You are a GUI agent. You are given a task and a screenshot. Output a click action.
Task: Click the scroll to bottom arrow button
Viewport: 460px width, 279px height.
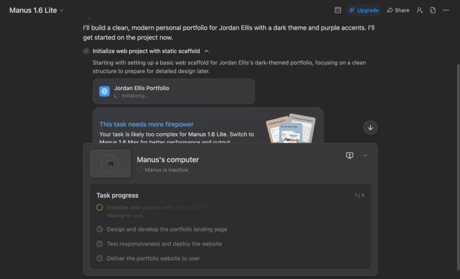pyautogui.click(x=370, y=128)
